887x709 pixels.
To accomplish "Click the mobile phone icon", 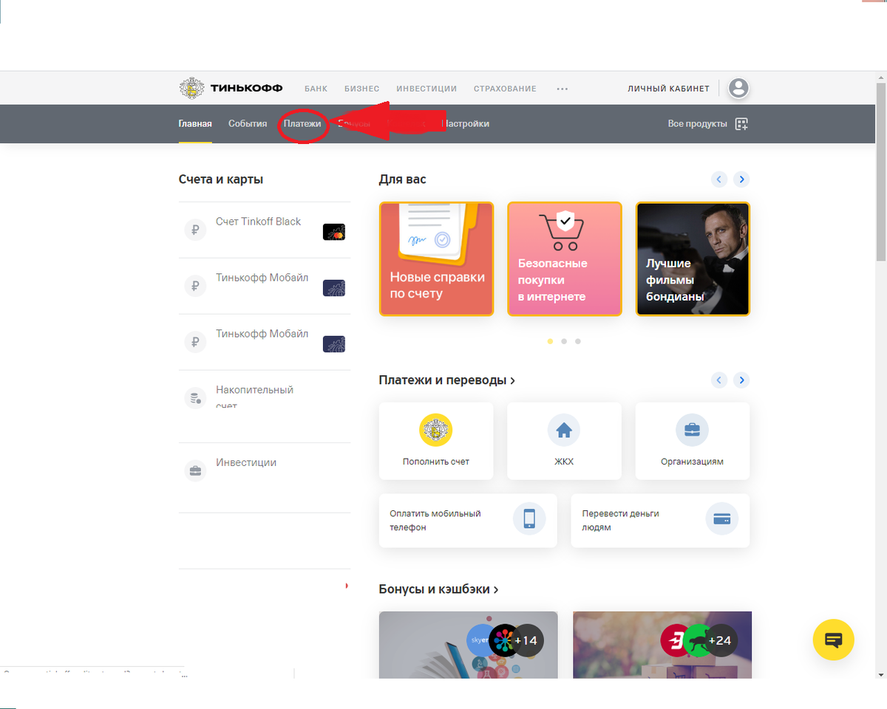I will pos(529,518).
